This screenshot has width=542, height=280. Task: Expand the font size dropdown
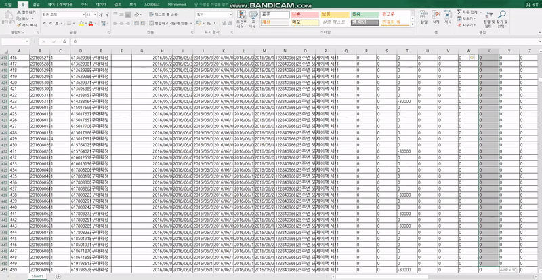94,14
